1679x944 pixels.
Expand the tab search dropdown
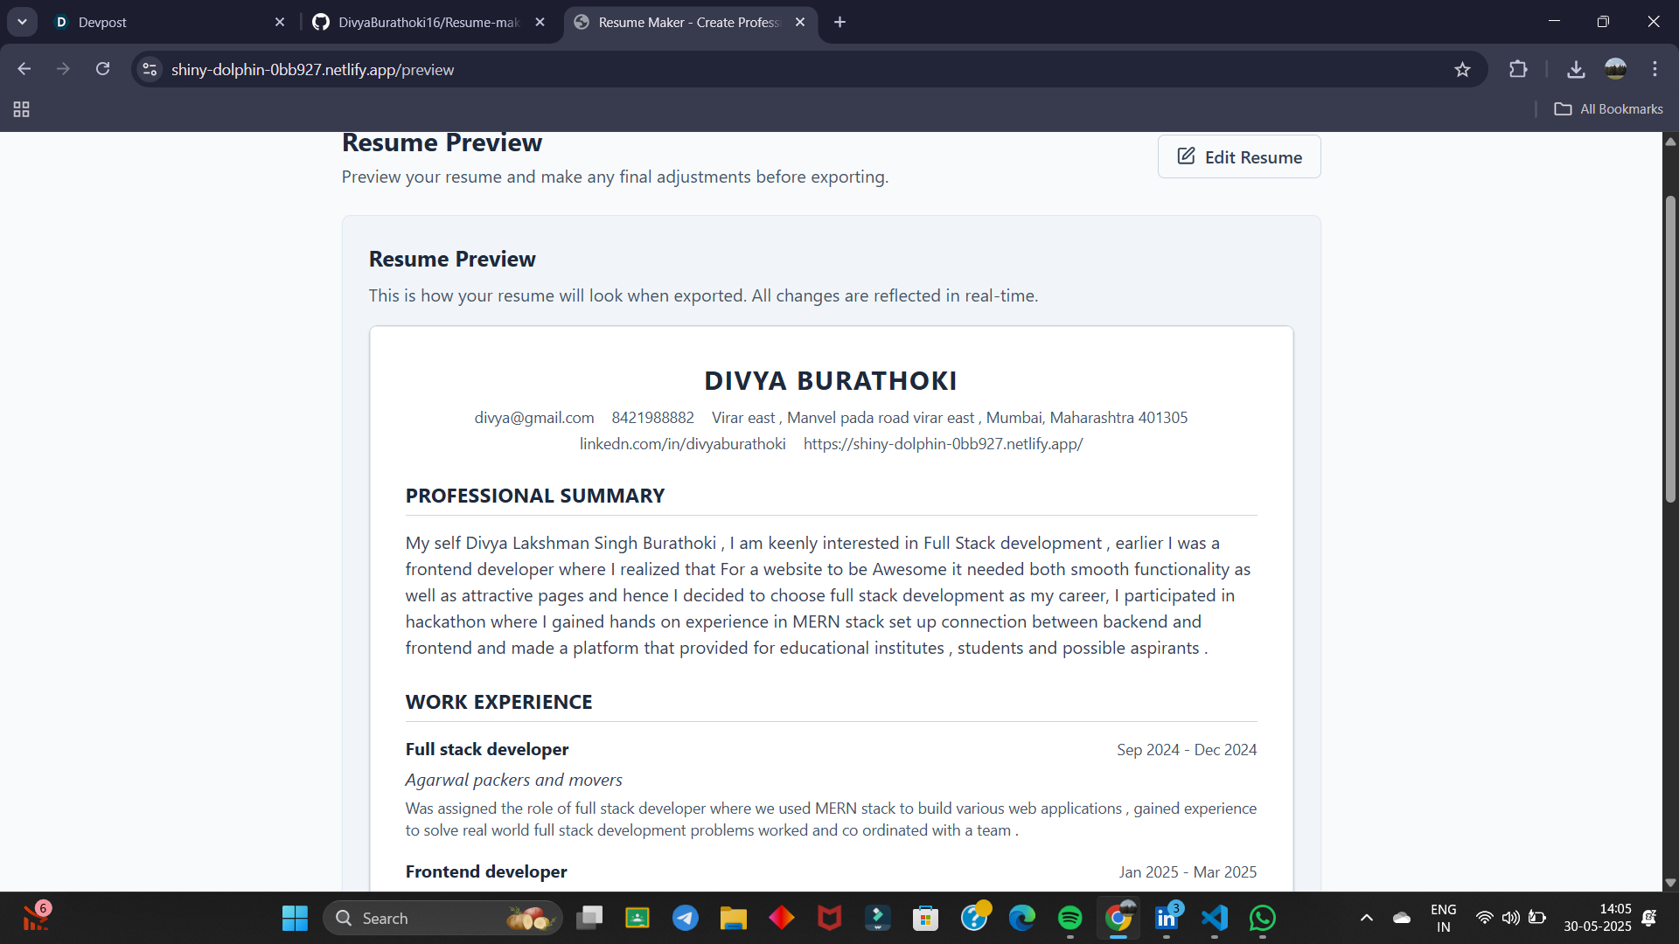22,22
